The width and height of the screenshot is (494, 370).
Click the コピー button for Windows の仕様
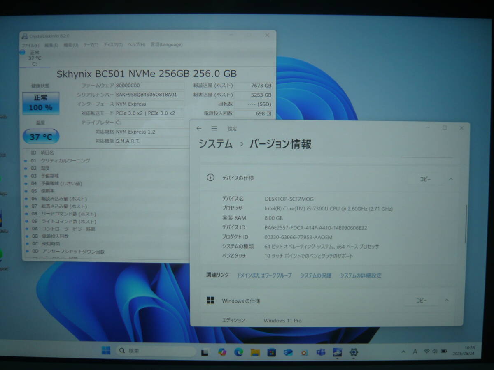pyautogui.click(x=422, y=301)
